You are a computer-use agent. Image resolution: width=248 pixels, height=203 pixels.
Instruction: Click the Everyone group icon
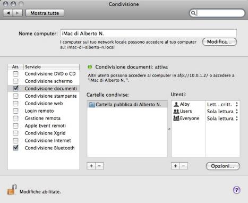coord(176,119)
